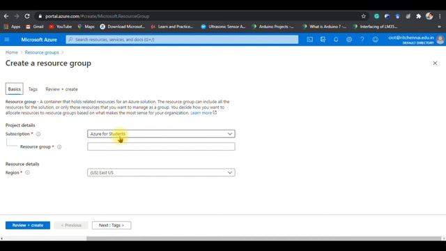This screenshot has height=251, width=446.
Task: Open the Chrome three-dot menu
Action: (x=440, y=16)
